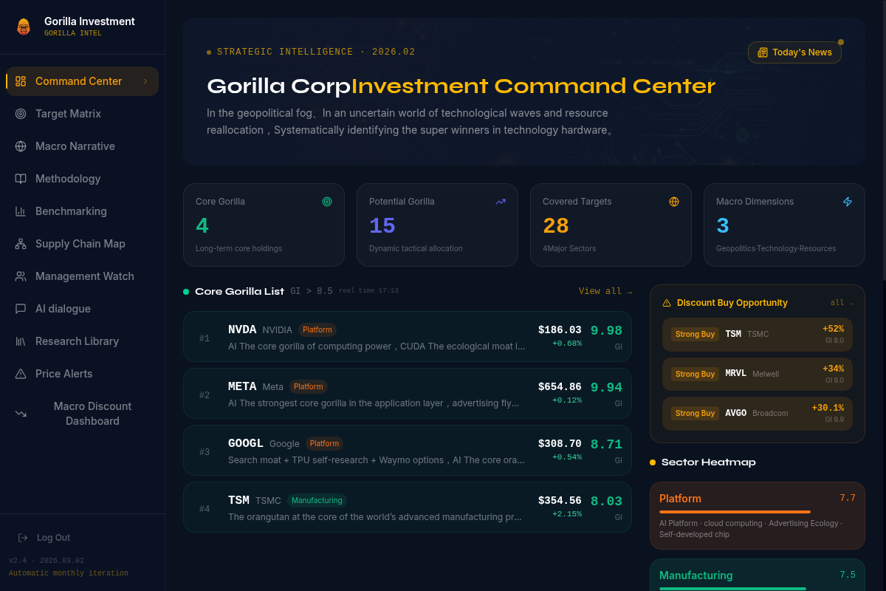
Task: Open the Potential Gorilla 15 stat card
Action: coord(437,225)
